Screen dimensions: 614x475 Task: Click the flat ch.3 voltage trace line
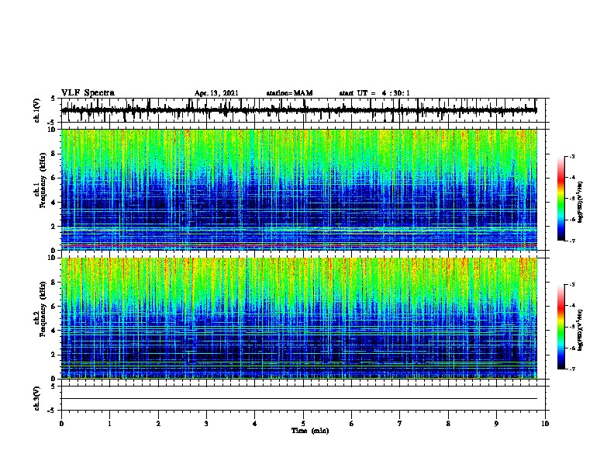pyautogui.click(x=299, y=399)
